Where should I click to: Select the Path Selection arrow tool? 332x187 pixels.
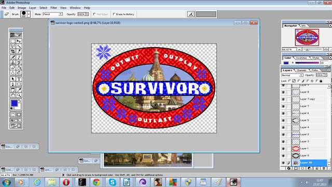pyautogui.click(x=13, y=79)
